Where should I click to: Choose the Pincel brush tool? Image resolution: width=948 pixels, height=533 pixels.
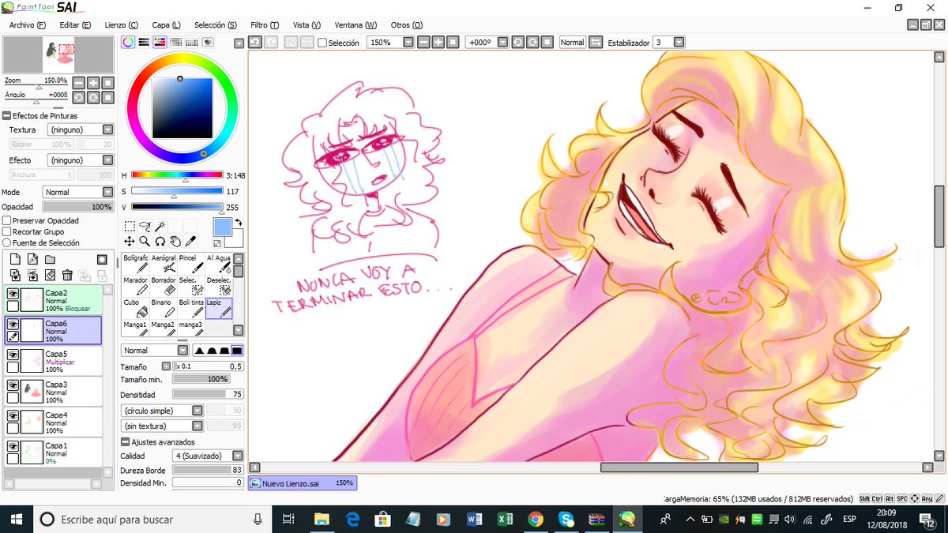190,264
